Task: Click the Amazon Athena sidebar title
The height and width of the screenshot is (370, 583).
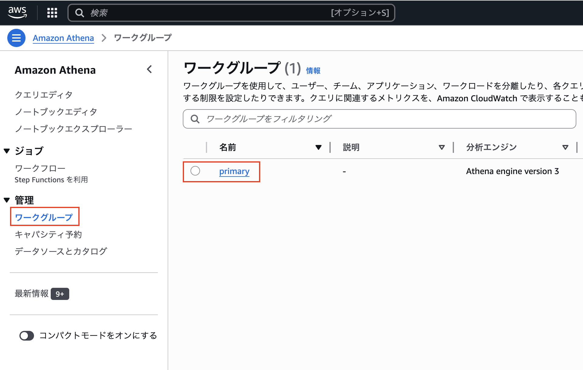Action: click(x=55, y=70)
